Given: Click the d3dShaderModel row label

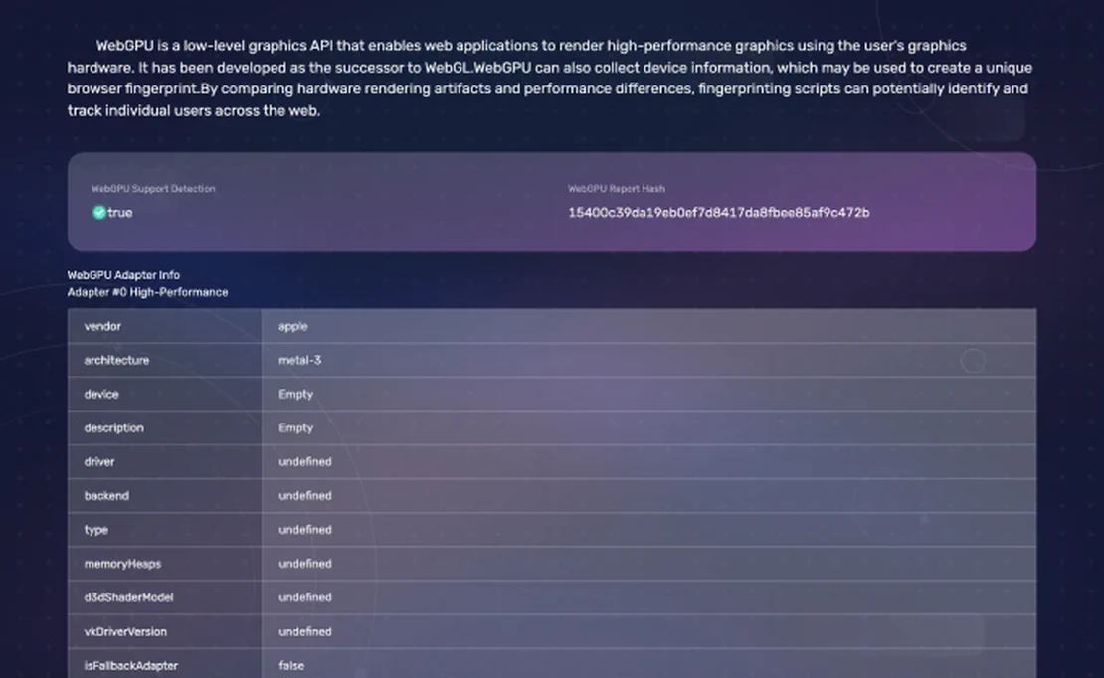Looking at the screenshot, I should point(128,597).
